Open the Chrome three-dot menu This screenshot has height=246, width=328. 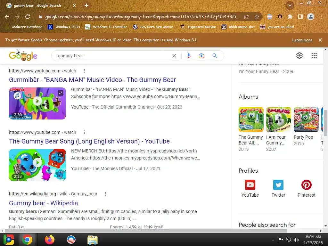(321, 17)
